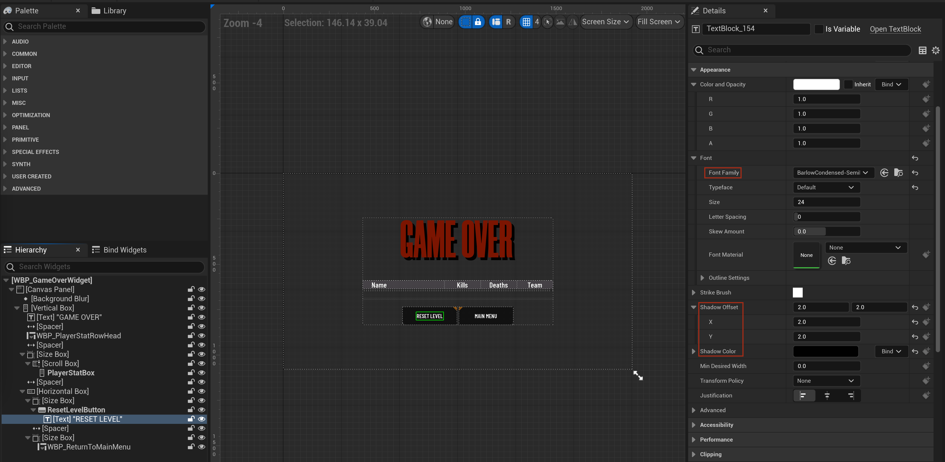The image size is (945, 462).
Task: Collapse the Appearance category
Action: click(693, 70)
